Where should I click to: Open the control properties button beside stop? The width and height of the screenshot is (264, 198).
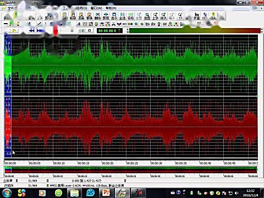(81, 31)
